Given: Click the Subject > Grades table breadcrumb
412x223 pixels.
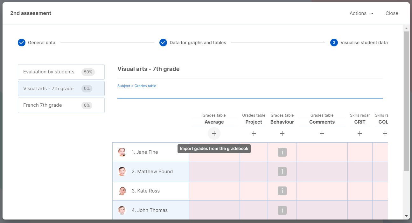Looking at the screenshot, I should [x=137, y=86].
